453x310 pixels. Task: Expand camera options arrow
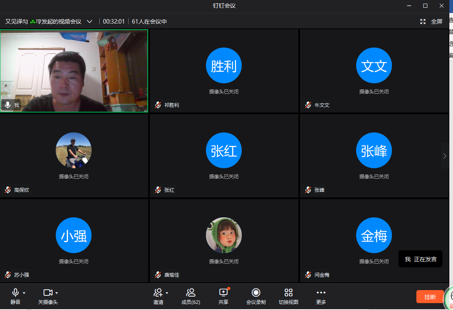click(57, 293)
